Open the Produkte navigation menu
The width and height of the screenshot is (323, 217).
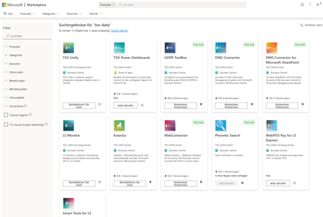pyautogui.click(x=27, y=13)
